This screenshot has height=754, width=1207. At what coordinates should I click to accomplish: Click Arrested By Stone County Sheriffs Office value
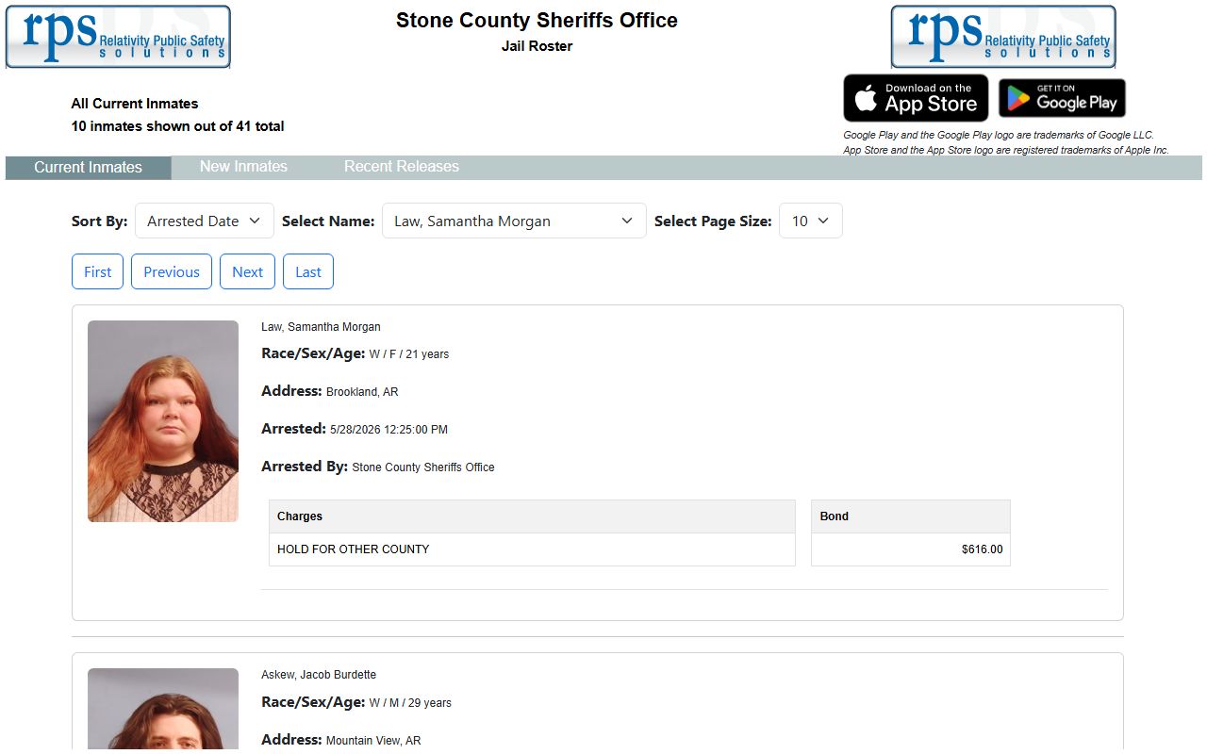pos(423,467)
